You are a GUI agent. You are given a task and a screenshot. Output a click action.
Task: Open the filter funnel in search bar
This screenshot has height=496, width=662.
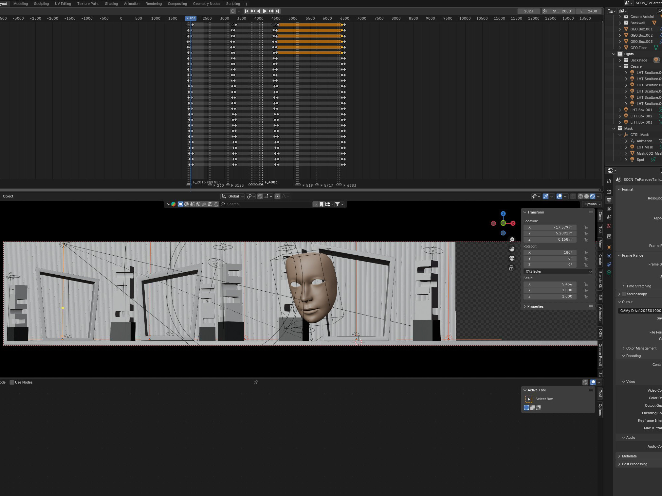[337, 204]
